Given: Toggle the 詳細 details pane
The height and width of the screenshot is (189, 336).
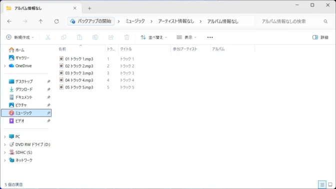Looking at the screenshot, I should pos(320,37).
